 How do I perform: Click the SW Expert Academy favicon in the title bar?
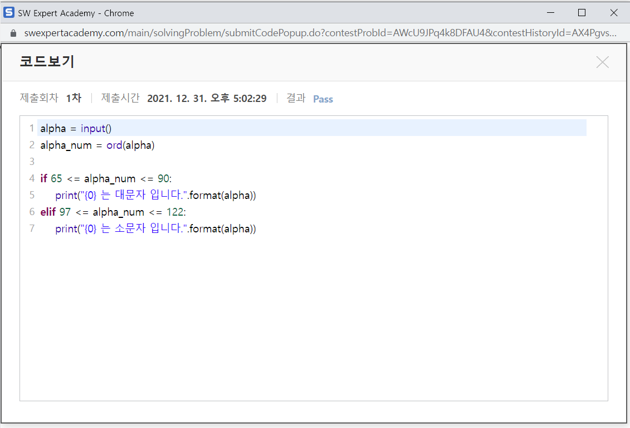coord(8,12)
